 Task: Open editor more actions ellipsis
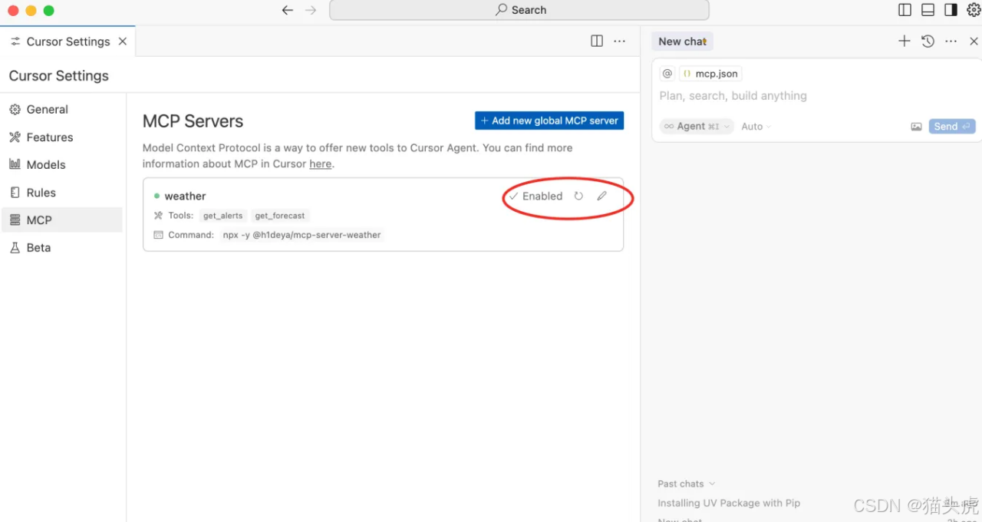tap(620, 41)
